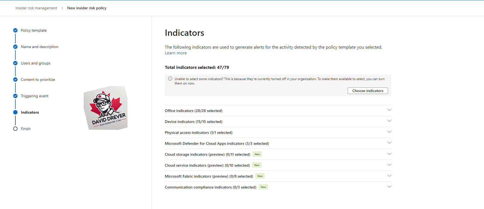Viewport: 484px width, 209px height.
Task: Open the Content to prioritize step
Action: (38, 80)
